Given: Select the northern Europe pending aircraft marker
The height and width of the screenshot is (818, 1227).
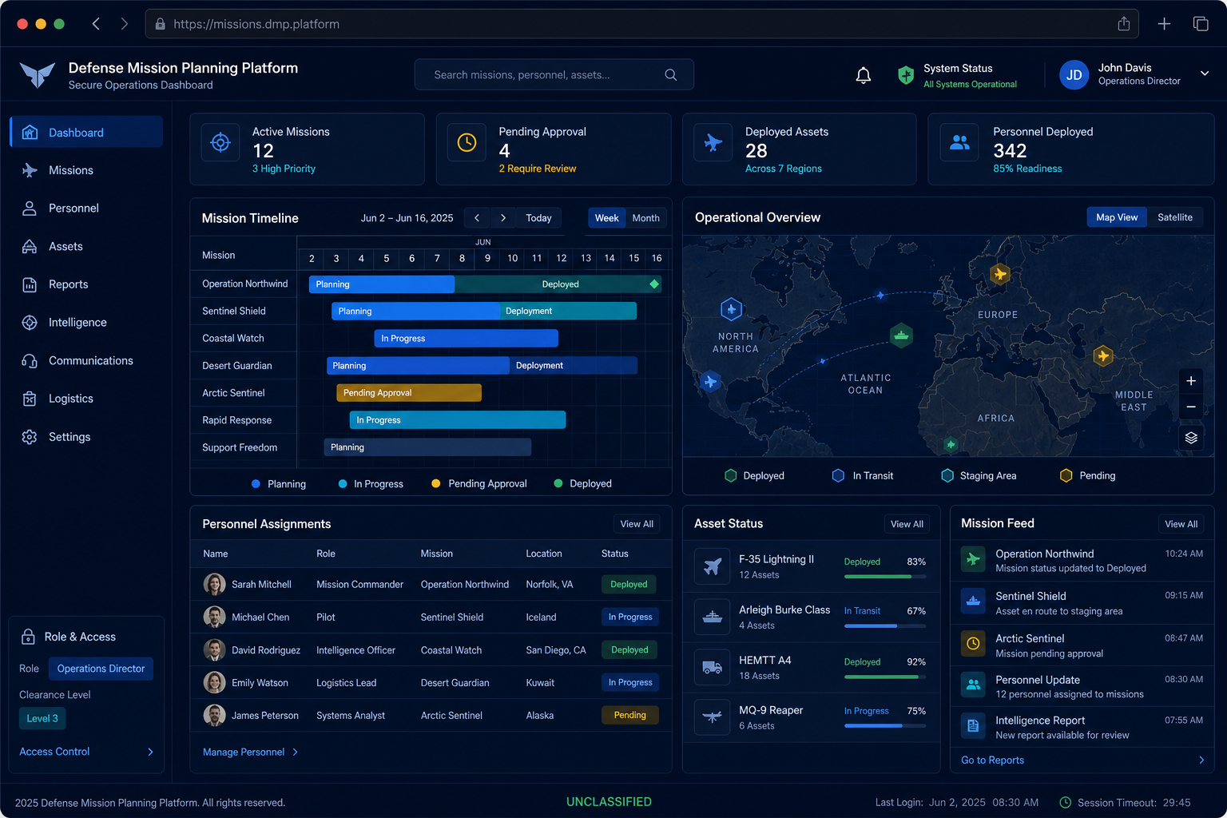Looking at the screenshot, I should tap(1000, 274).
